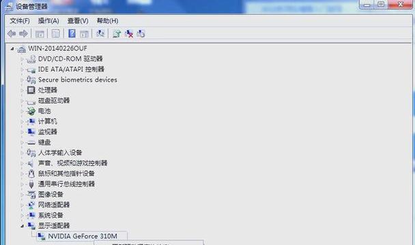Click the Disable device toolbar icon

pos(141,33)
